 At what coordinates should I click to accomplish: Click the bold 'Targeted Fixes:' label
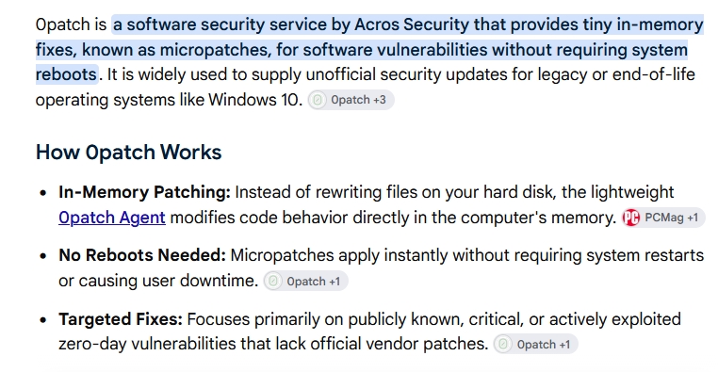pos(121,319)
